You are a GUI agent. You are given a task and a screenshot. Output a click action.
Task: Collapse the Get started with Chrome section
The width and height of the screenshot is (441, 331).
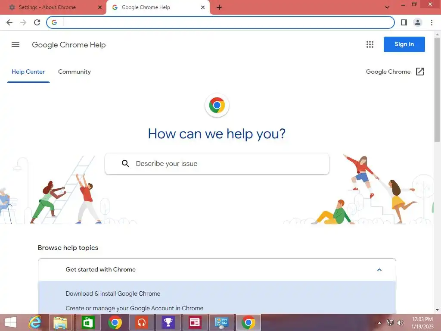(379, 270)
